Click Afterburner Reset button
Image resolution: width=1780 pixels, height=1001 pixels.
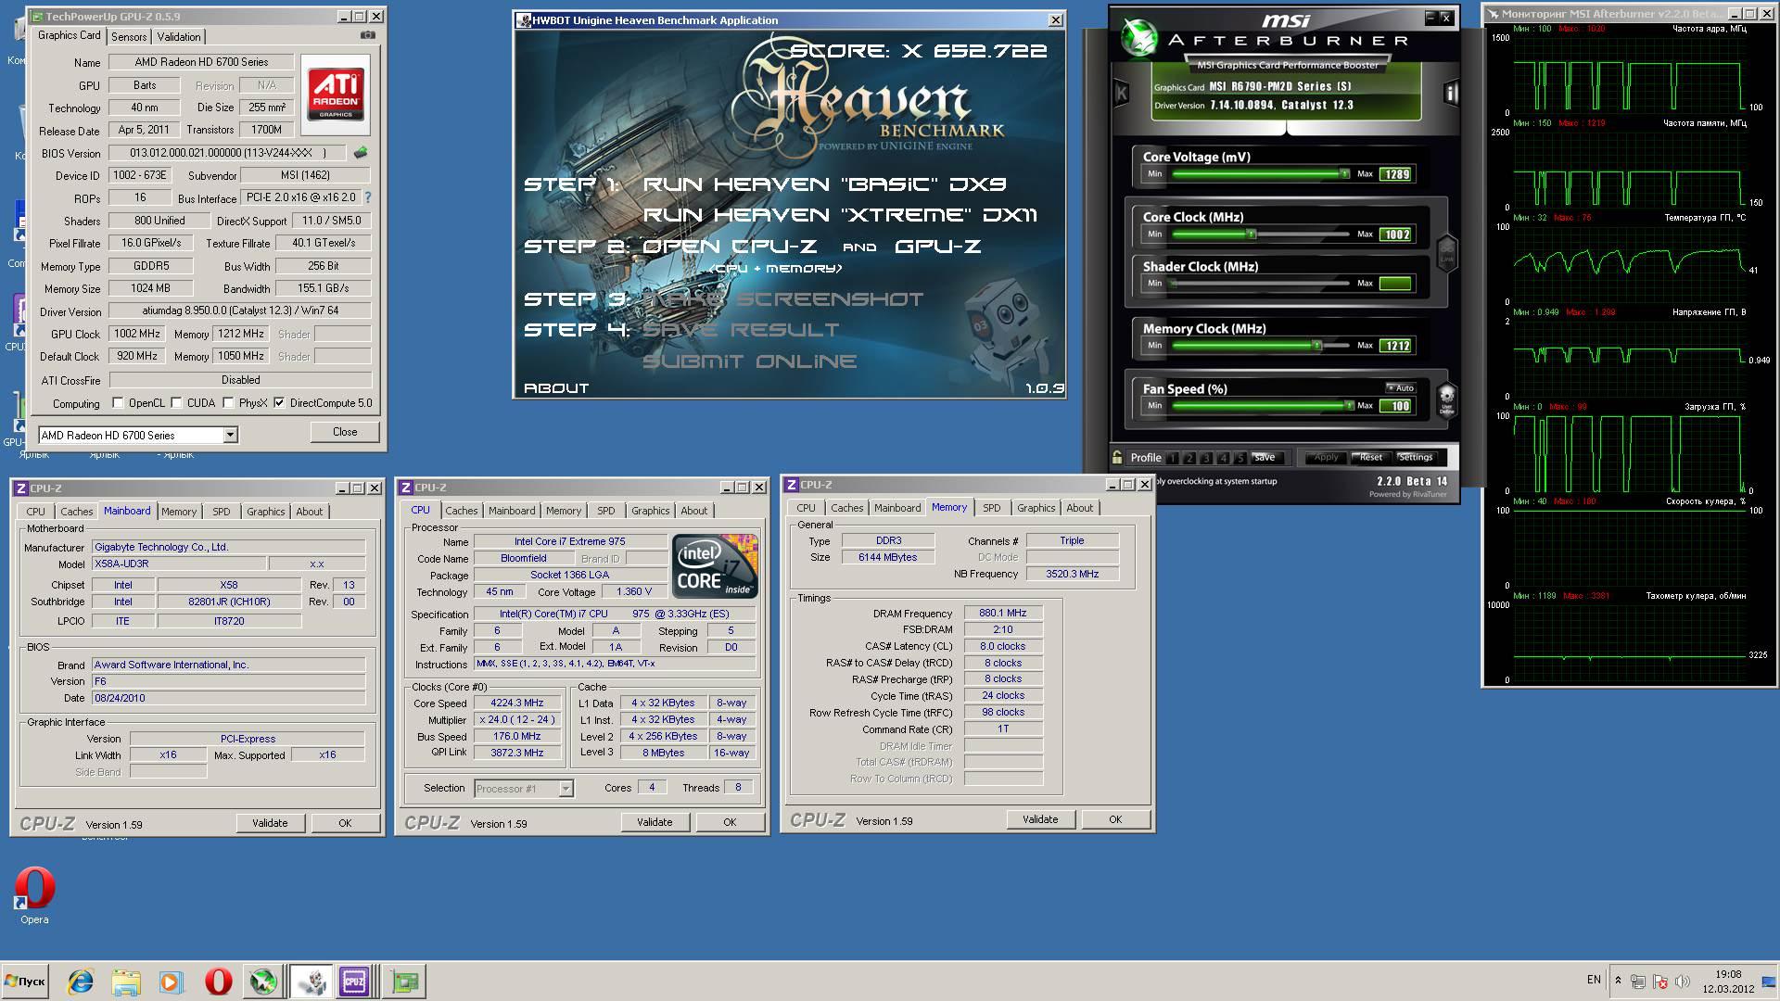tap(1371, 458)
